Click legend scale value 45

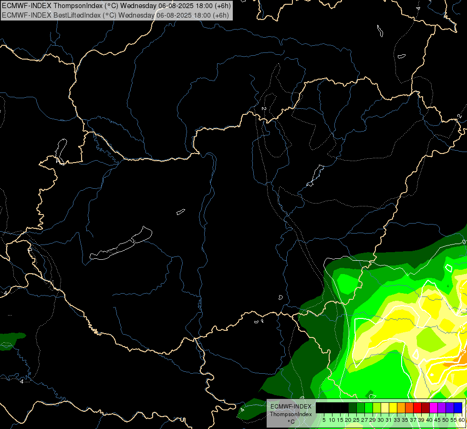(x=438, y=420)
